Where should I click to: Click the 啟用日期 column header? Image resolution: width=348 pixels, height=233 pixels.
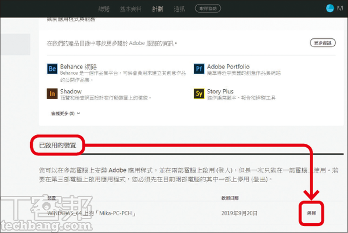(x=230, y=198)
